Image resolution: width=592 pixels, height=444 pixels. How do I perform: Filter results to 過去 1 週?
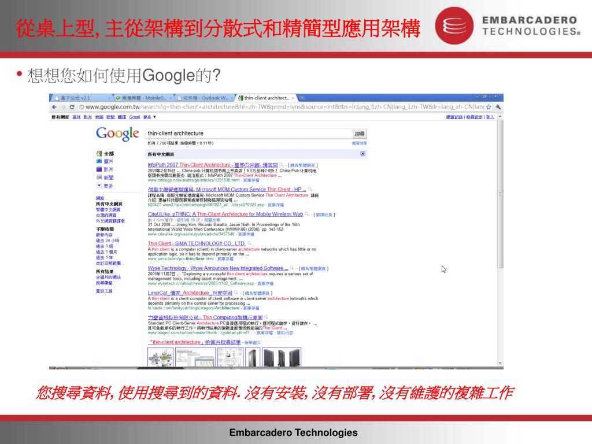(105, 246)
